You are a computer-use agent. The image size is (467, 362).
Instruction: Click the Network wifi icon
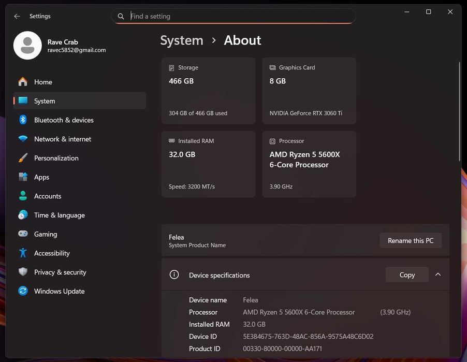point(23,139)
